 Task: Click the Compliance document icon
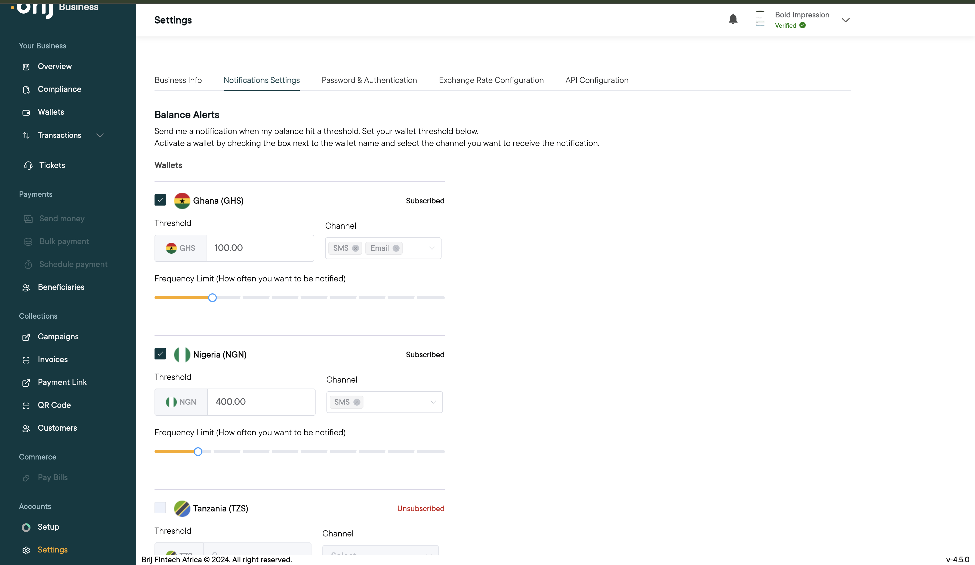pyautogui.click(x=26, y=90)
